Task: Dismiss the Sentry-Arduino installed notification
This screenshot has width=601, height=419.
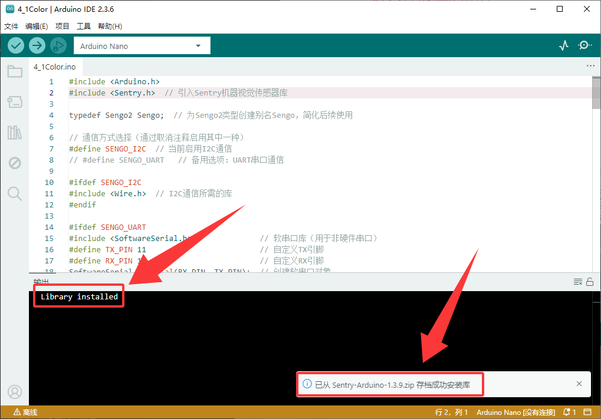Action: [x=579, y=384]
